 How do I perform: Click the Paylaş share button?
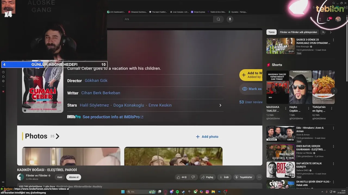click(207, 177)
